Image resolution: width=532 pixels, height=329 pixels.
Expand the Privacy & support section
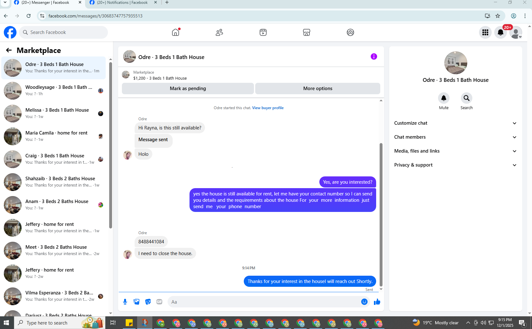(456, 165)
